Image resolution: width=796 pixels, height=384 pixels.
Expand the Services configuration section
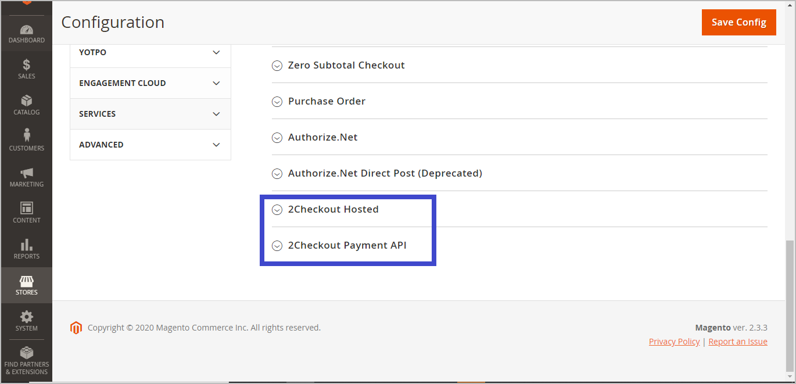click(x=150, y=114)
